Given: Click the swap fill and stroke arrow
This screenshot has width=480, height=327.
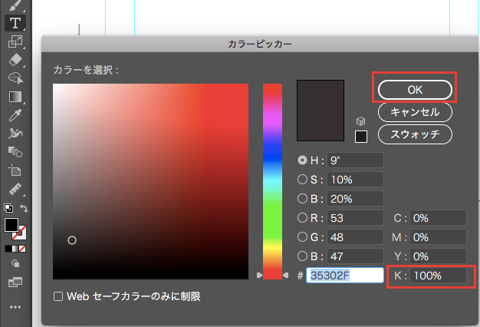Looking at the screenshot, I should 25,208.
